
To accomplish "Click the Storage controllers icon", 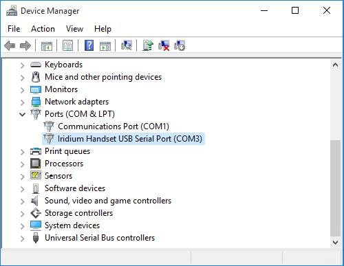I will 36,213.
